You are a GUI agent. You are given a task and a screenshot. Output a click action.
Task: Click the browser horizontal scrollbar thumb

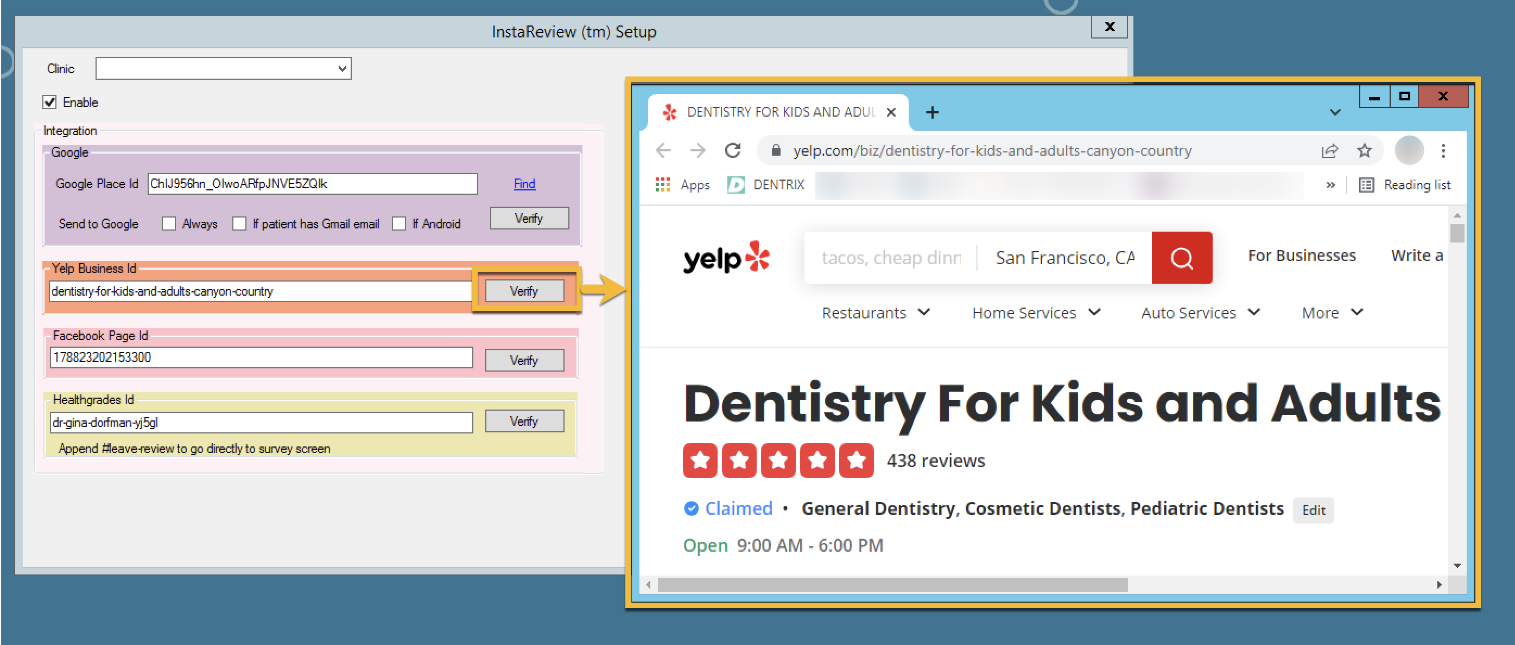(x=892, y=584)
